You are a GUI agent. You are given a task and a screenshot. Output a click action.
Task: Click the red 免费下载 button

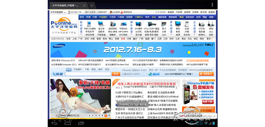[208, 102]
